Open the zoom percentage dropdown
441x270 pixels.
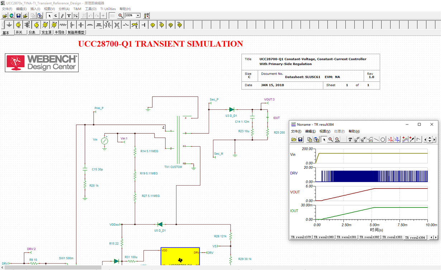tap(138, 16)
